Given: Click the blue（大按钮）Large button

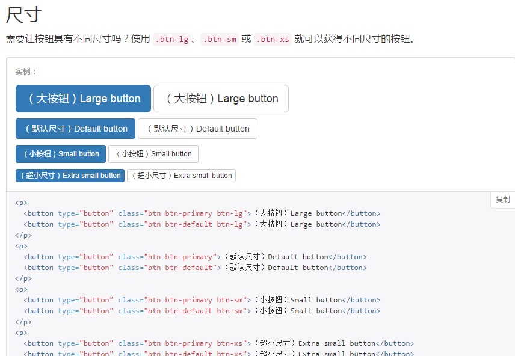Looking at the screenshot, I should [x=82, y=99].
